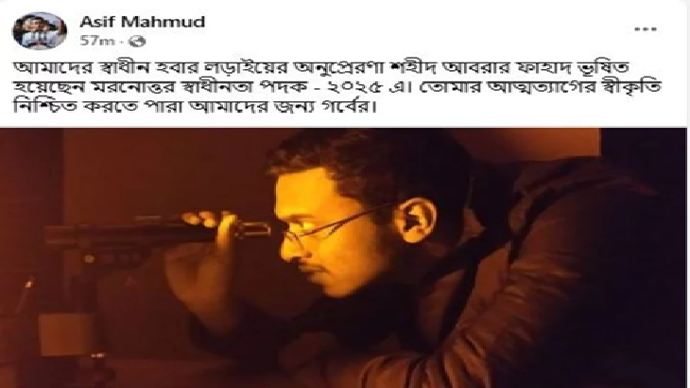
Task: Click the first line of the post text
Action: pos(321,67)
